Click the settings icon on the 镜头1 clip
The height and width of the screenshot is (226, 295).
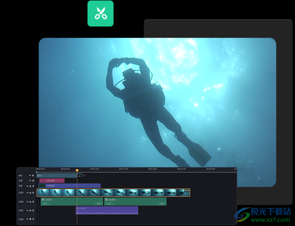[x=79, y=176]
